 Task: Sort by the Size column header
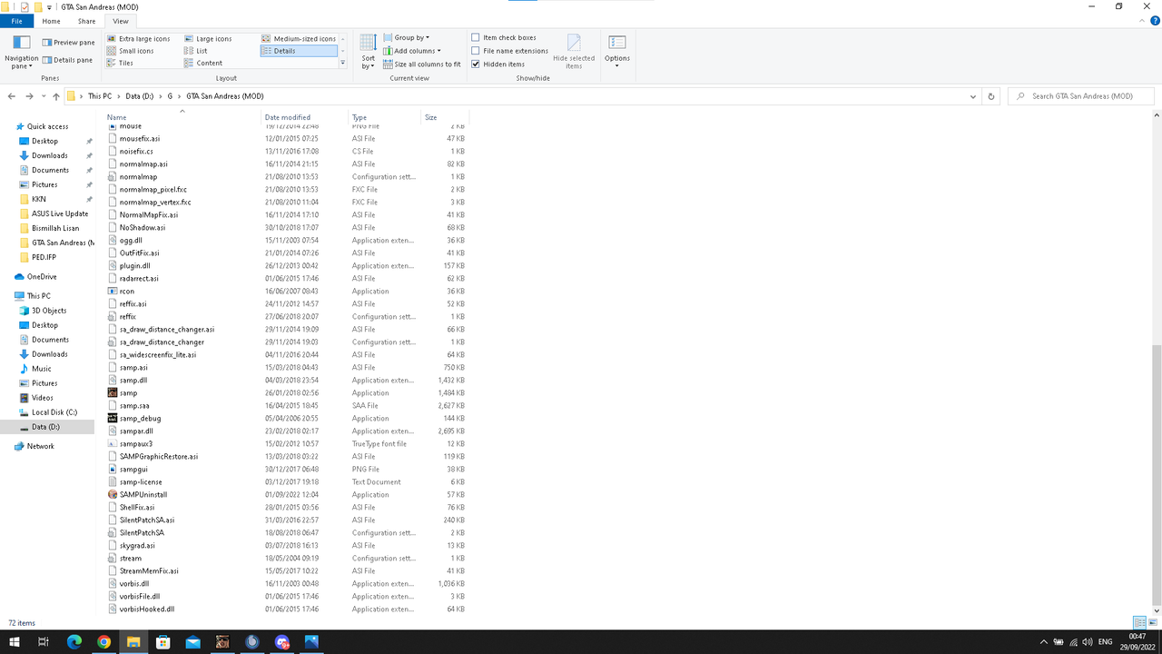click(444, 117)
